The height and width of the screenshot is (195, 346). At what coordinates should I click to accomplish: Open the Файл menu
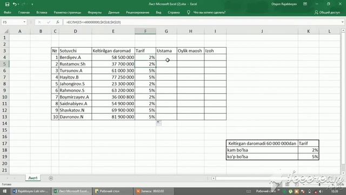click(7, 12)
